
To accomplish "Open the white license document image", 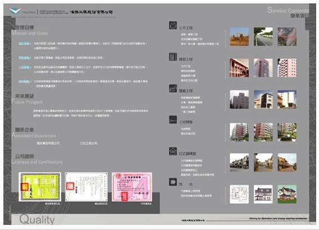I will (86, 187).
